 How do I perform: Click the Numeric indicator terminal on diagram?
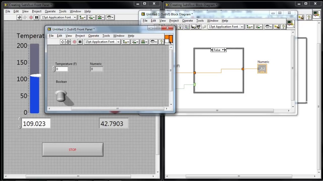pyautogui.click(x=262, y=69)
